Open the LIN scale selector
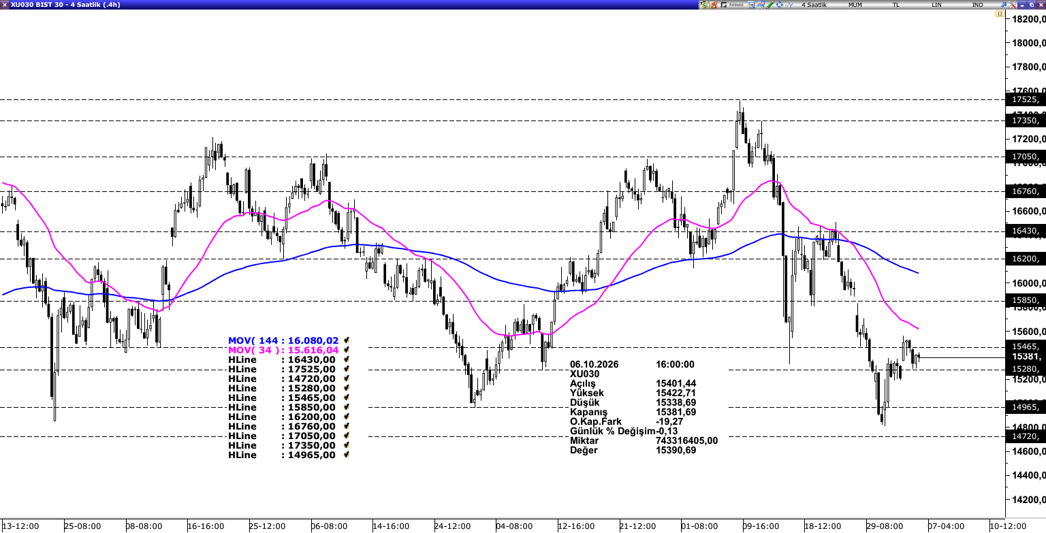1046x533 pixels. click(x=936, y=5)
